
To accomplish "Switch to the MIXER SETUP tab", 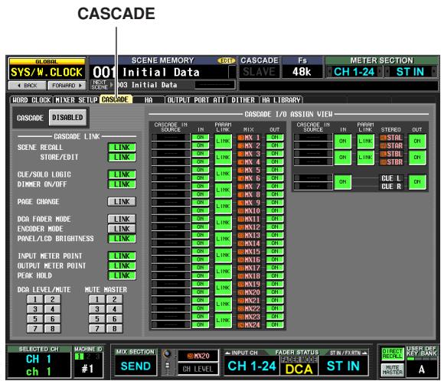I will pos(77,100).
